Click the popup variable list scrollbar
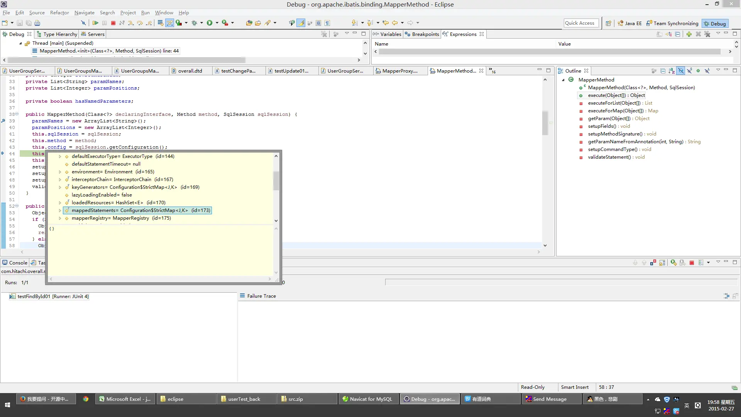Viewport: 741px width, 417px height. [x=276, y=181]
